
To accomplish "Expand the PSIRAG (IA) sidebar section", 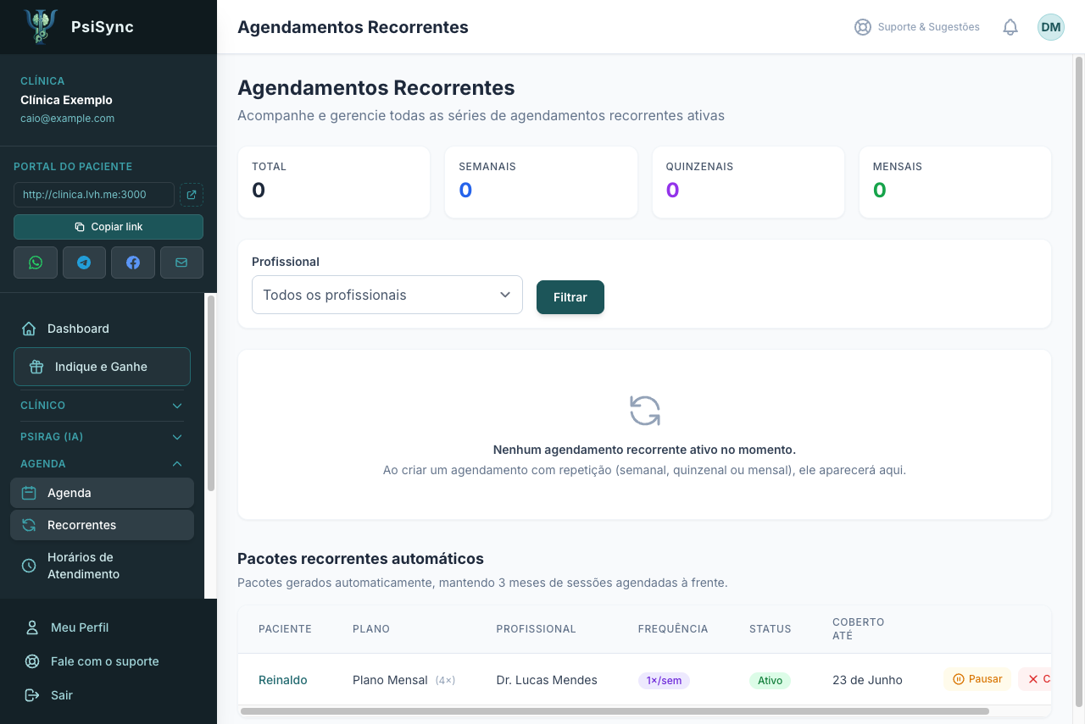I will (102, 437).
